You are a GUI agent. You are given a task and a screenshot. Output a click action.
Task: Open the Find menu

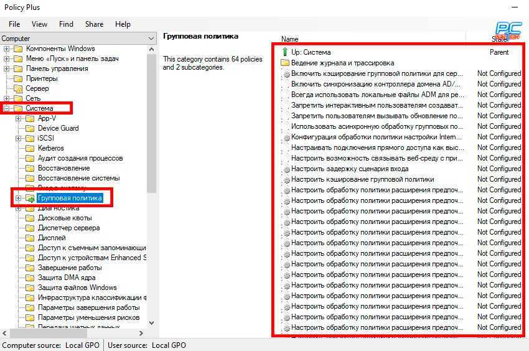pos(66,24)
